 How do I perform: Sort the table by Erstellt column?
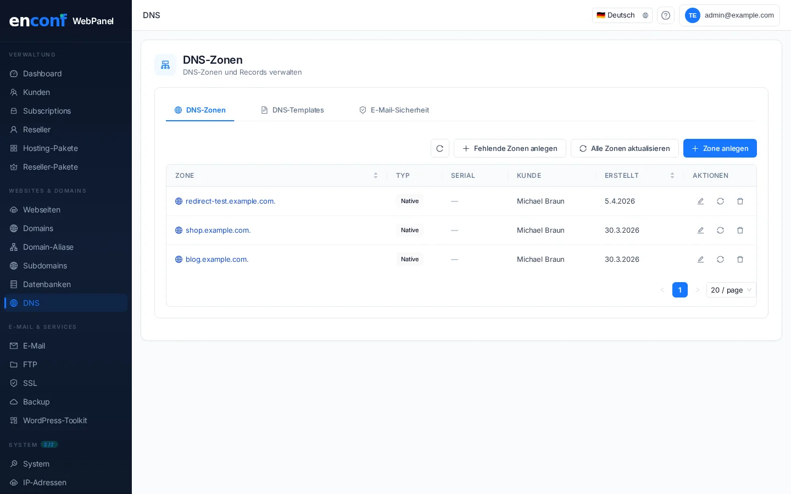point(672,176)
